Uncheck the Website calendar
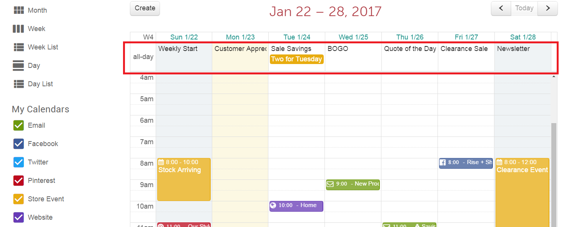Viewport: 574px width, 227px height. [x=19, y=217]
